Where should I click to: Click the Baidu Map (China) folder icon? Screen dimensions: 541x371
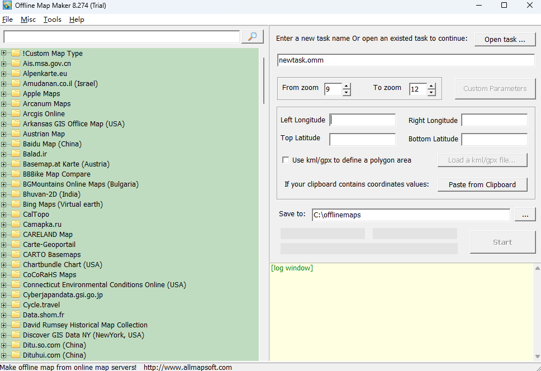[16, 144]
